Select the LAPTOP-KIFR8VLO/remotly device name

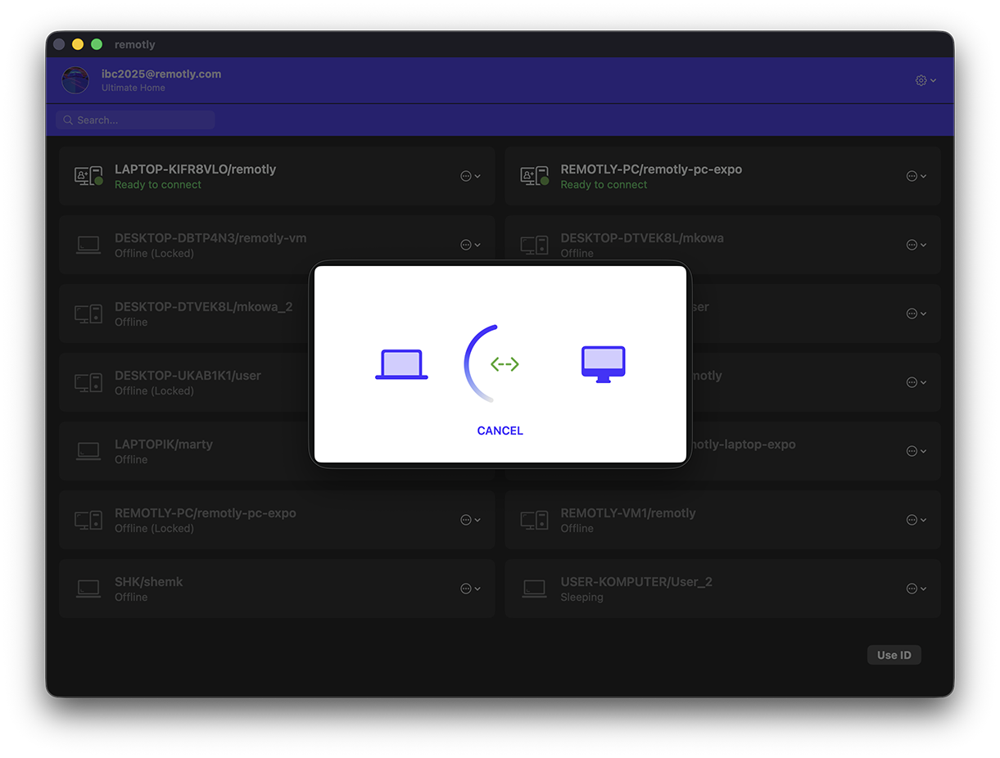(195, 169)
